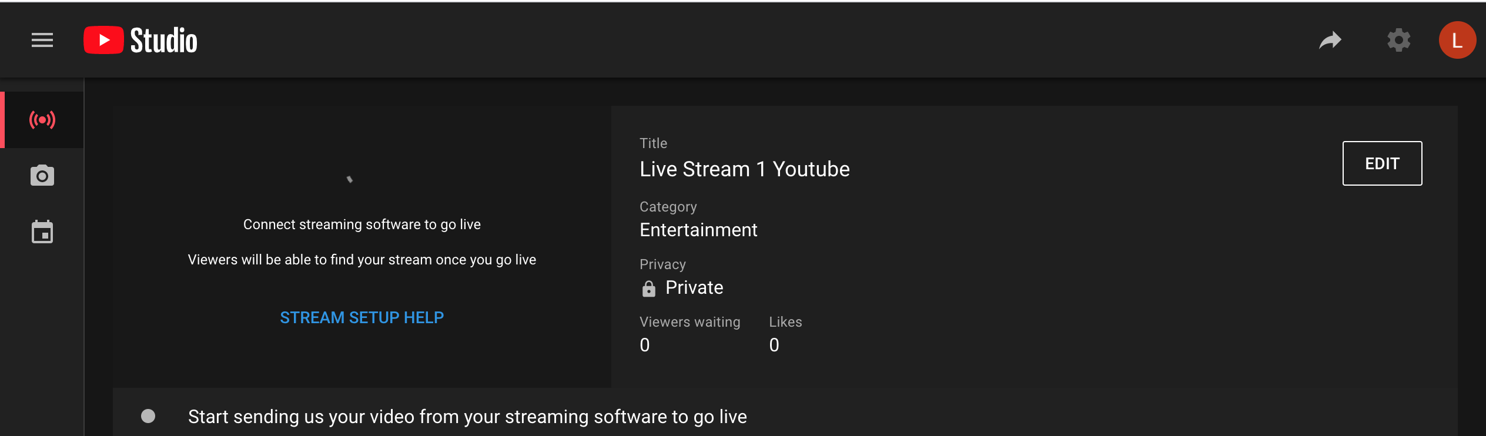
Task: Click the title Live Stream 1 Youtube
Action: [744, 170]
